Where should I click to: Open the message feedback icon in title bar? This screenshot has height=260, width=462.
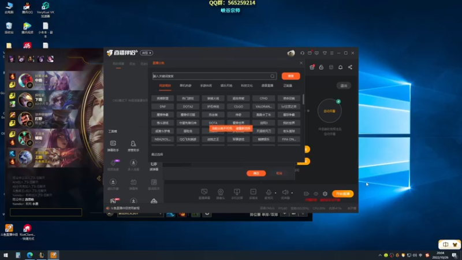point(316,53)
